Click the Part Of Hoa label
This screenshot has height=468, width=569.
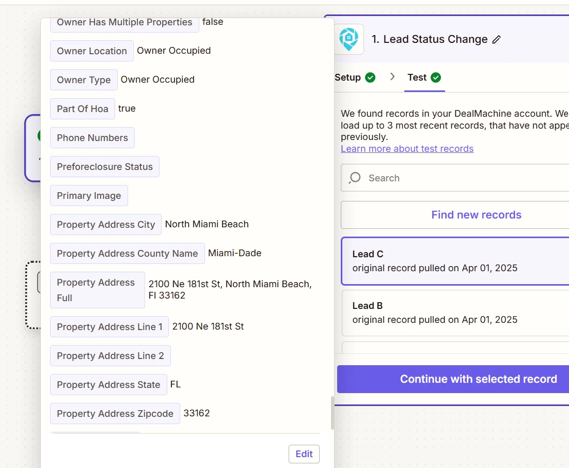coord(83,108)
